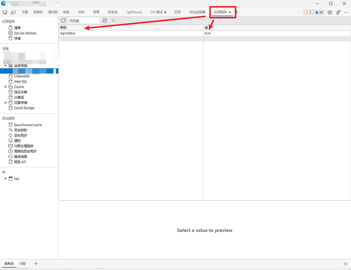Select Cache Storage in sidebar
351x270 pixels.
24,108
